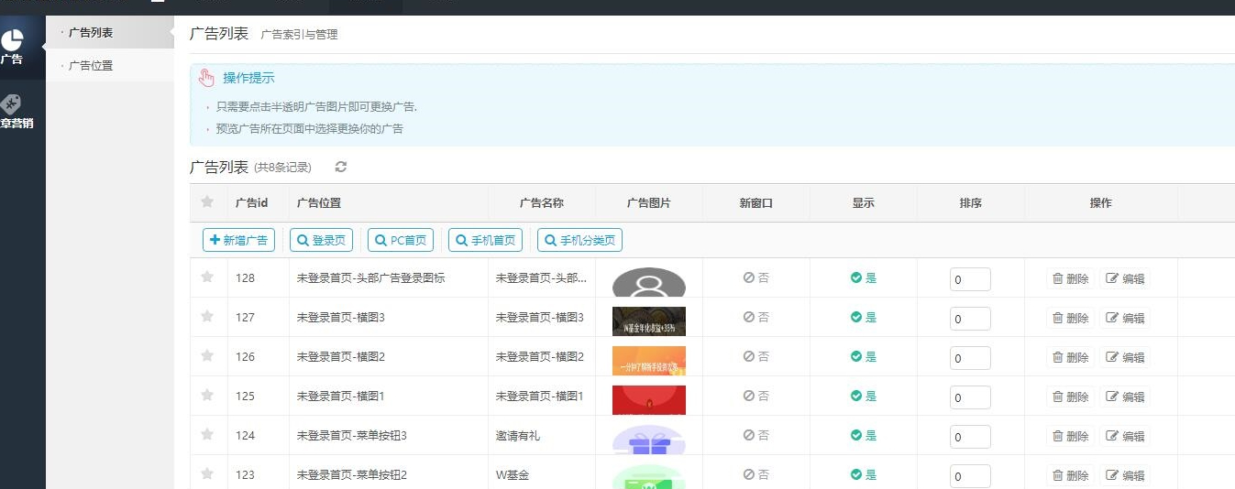This screenshot has height=489, width=1235.
Task: Click the ad image thumbnail for ad 128
Action: click(x=649, y=282)
